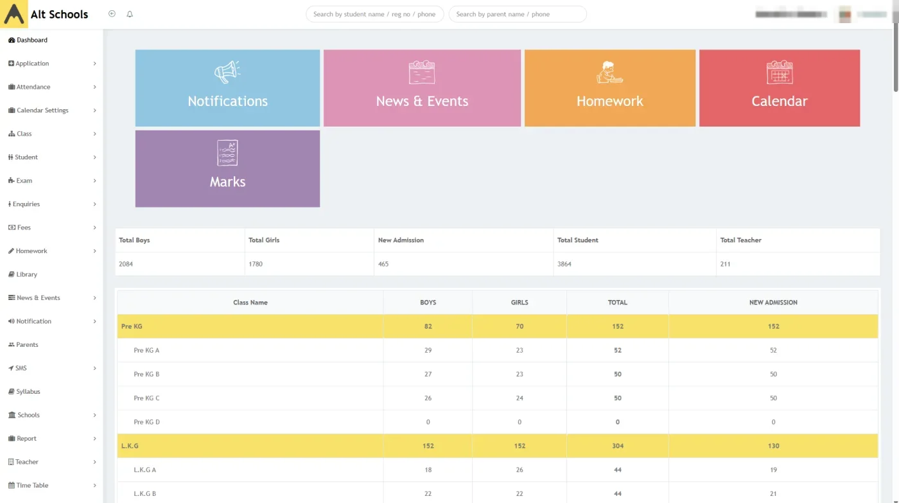Click the Enquiries person icon
This screenshot has width=899, height=503.
pyautogui.click(x=10, y=204)
